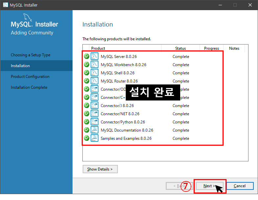Click the MySQL Router 8.0.26 product icon
This screenshot has width=258, height=200.
pyautogui.click(x=95, y=81)
